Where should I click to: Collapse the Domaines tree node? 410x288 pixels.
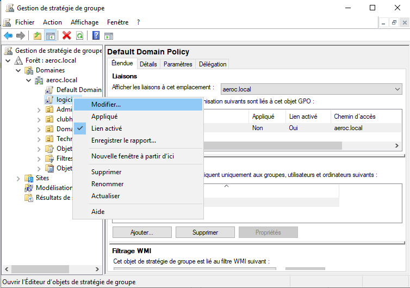pos(18,70)
